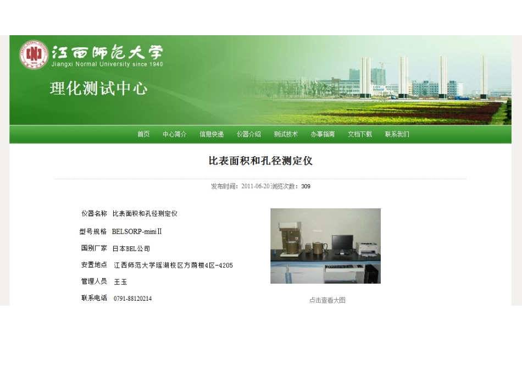Click the 管理人员 label

[94, 281]
